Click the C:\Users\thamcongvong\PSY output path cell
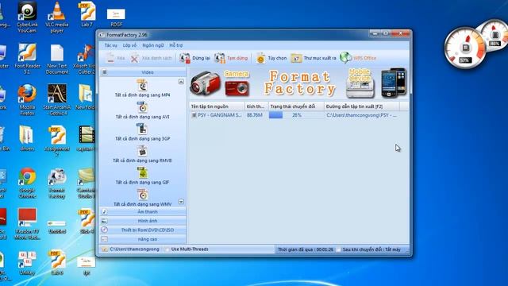Image resolution: width=508 pixels, height=286 pixels. click(x=361, y=115)
